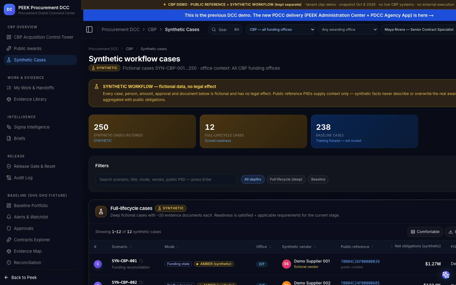Select Synthetic Cases sidebar item
The width and height of the screenshot is (456, 285).
40,60
